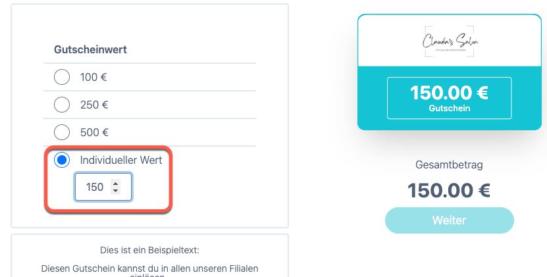547x277 pixels.
Task: Click the Claudia's Salon logo
Action: pyautogui.click(x=450, y=41)
